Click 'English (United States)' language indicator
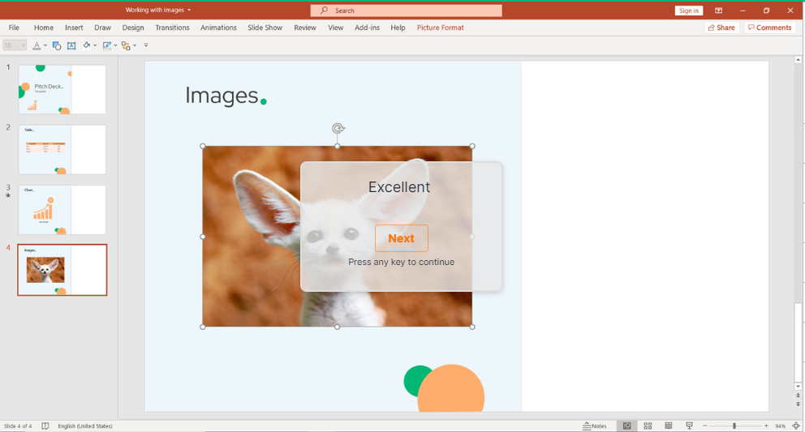The height and width of the screenshot is (432, 805). [x=85, y=426]
